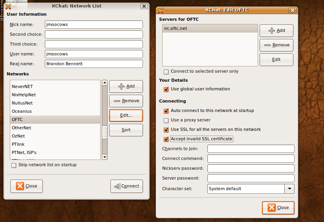Enable Connect to selected server only

point(166,72)
